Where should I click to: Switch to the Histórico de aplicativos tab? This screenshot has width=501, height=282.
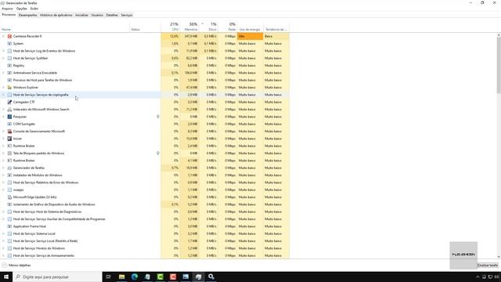(56, 15)
